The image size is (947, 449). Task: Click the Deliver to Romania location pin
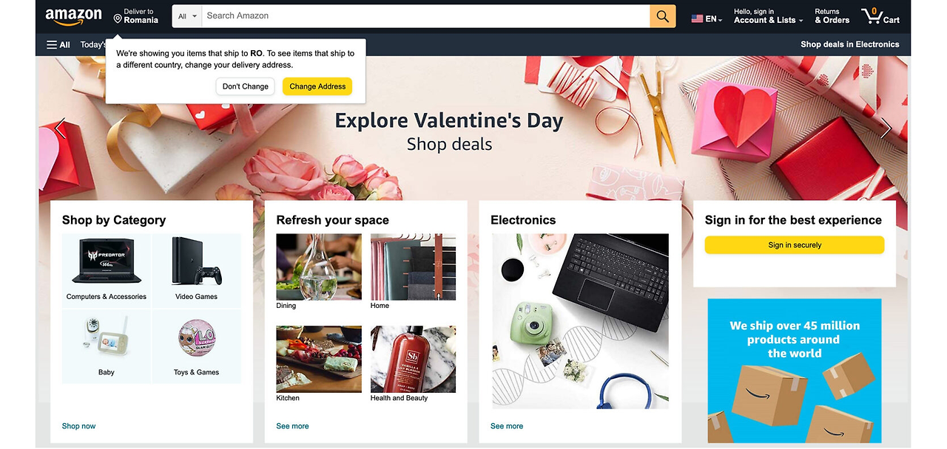point(118,18)
